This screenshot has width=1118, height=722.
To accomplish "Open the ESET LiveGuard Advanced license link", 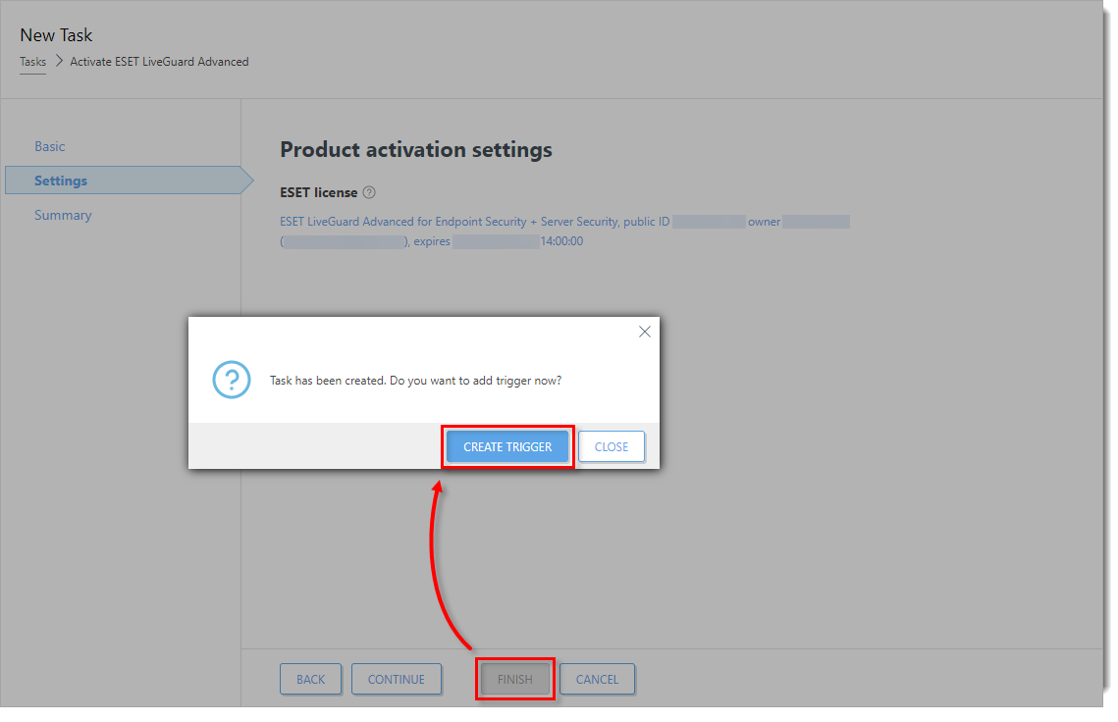I will point(474,222).
